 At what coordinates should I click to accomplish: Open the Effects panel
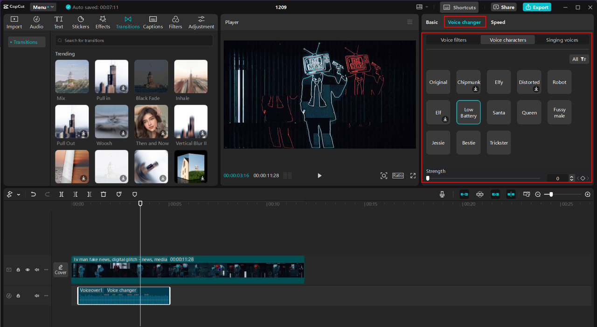[x=103, y=22]
